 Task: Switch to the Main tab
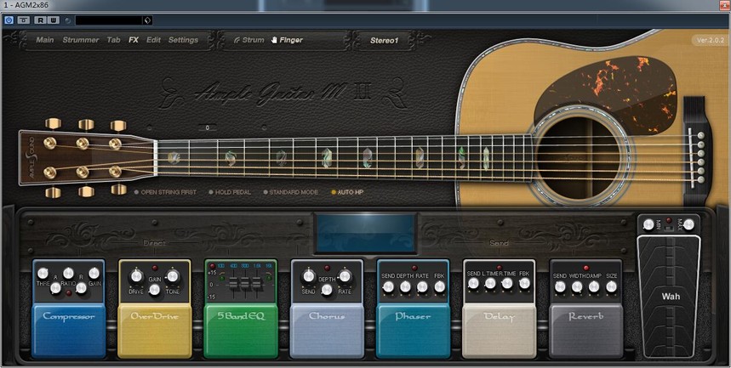(x=45, y=40)
